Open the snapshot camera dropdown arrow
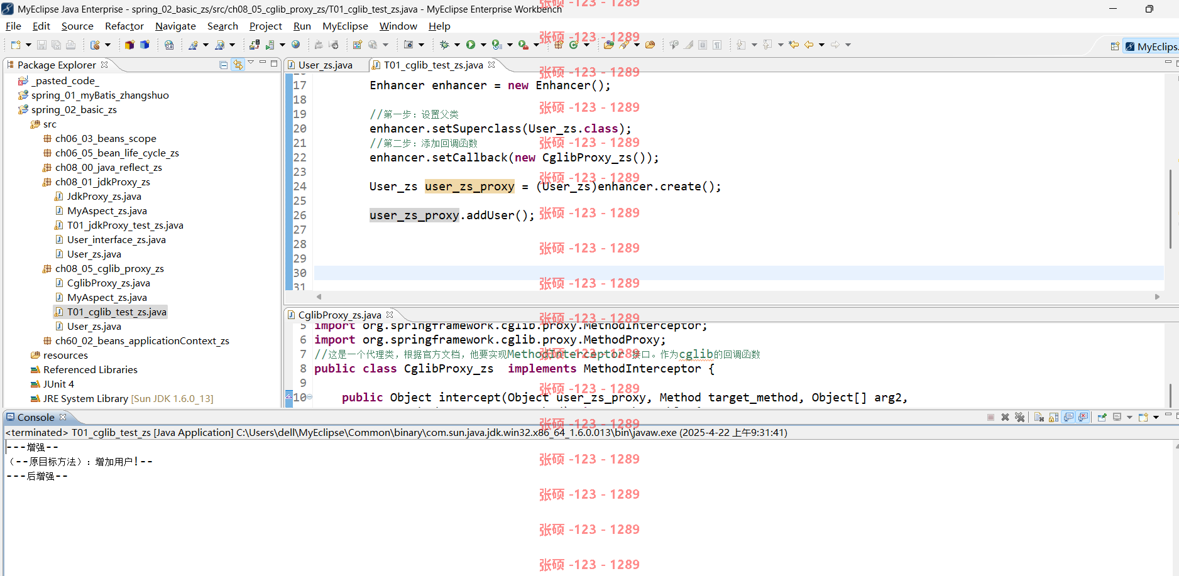The height and width of the screenshot is (576, 1179). [421, 45]
